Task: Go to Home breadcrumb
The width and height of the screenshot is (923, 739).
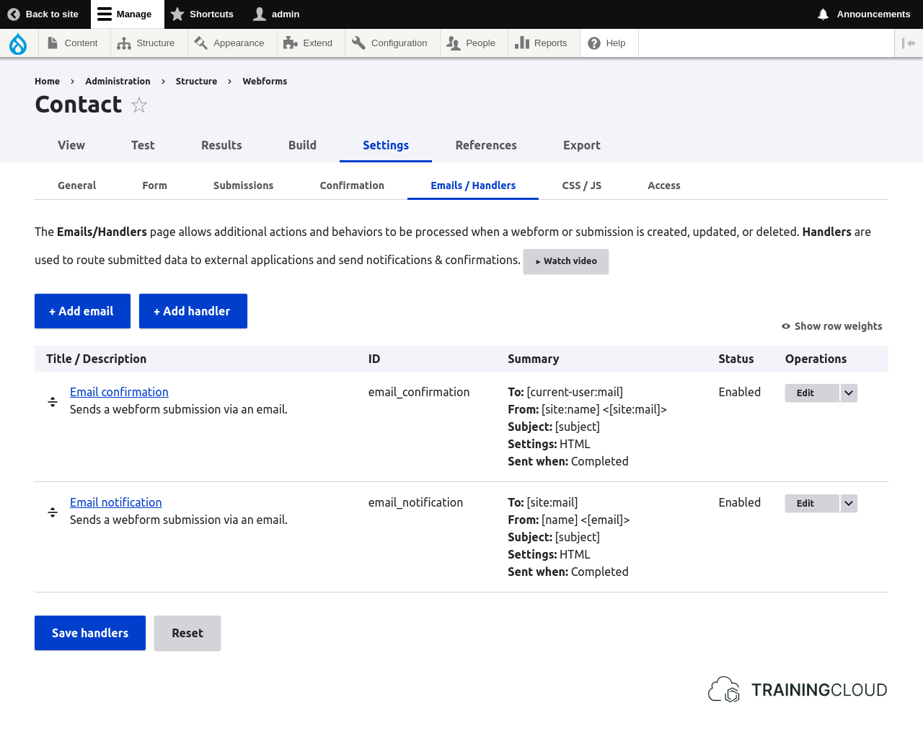Action: point(47,82)
